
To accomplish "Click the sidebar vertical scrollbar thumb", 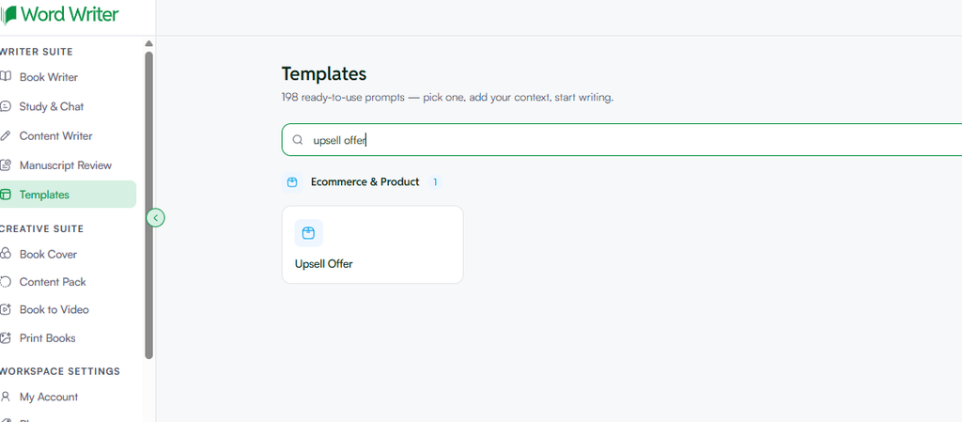I will click(x=148, y=205).
